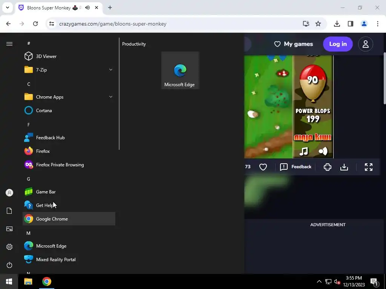
Task: Expand the Start menu hamburger
Action: tap(9, 44)
